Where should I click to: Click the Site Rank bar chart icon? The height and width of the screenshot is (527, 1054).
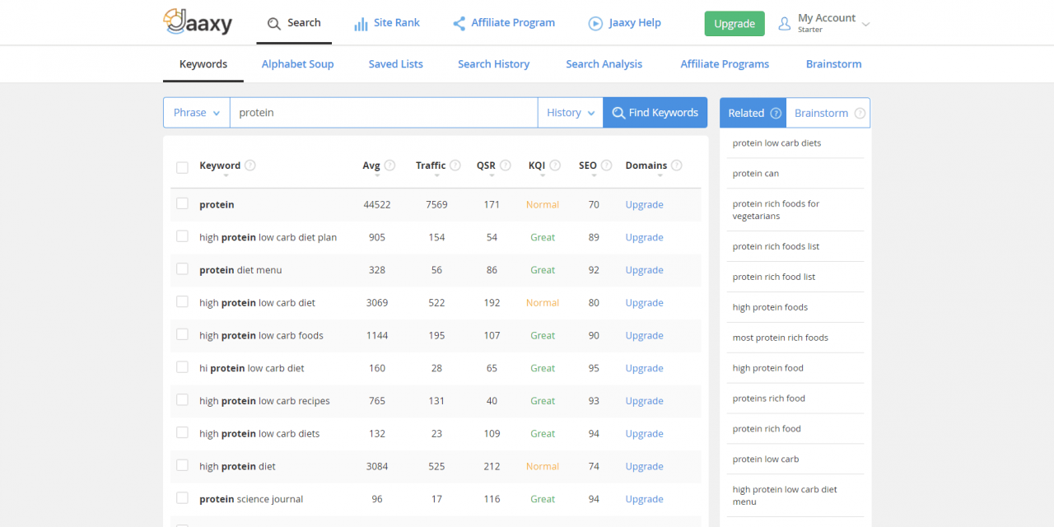pyautogui.click(x=360, y=23)
